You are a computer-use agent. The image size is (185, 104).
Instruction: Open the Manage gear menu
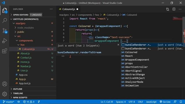click(x=5, y=94)
